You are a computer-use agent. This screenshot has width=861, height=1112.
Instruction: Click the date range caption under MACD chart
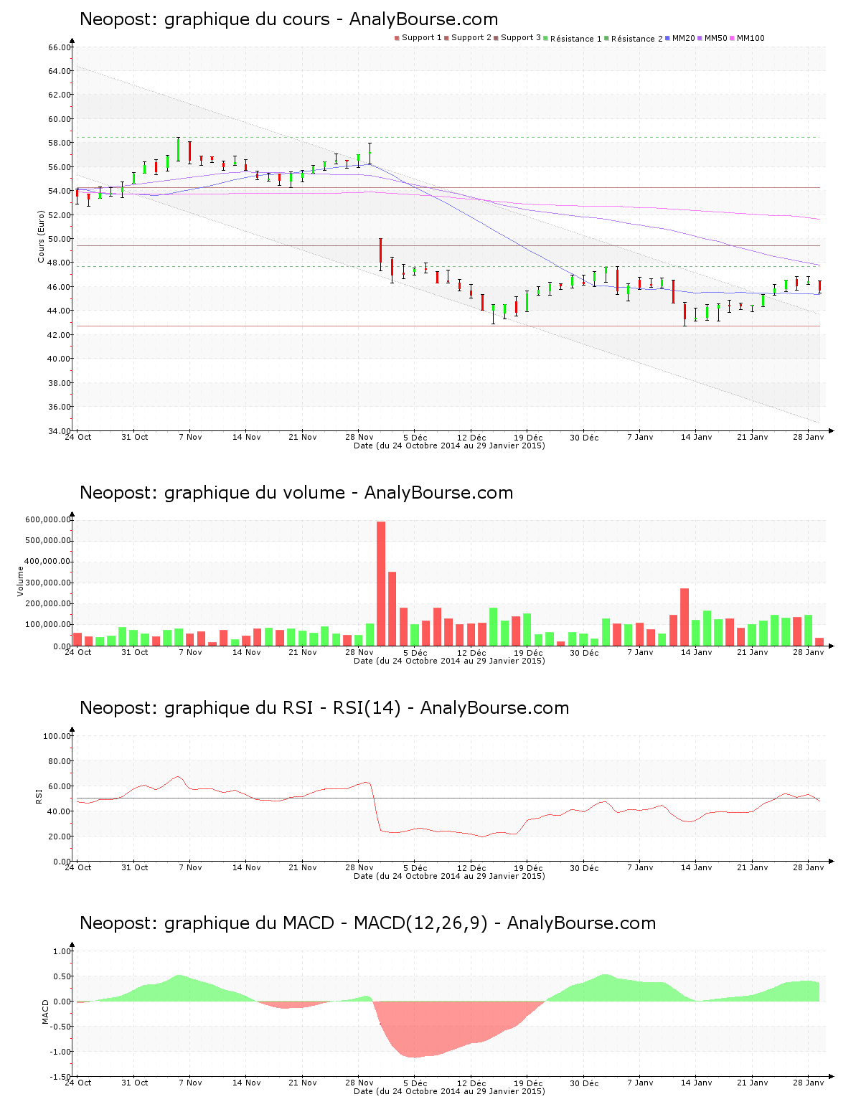449,1091
